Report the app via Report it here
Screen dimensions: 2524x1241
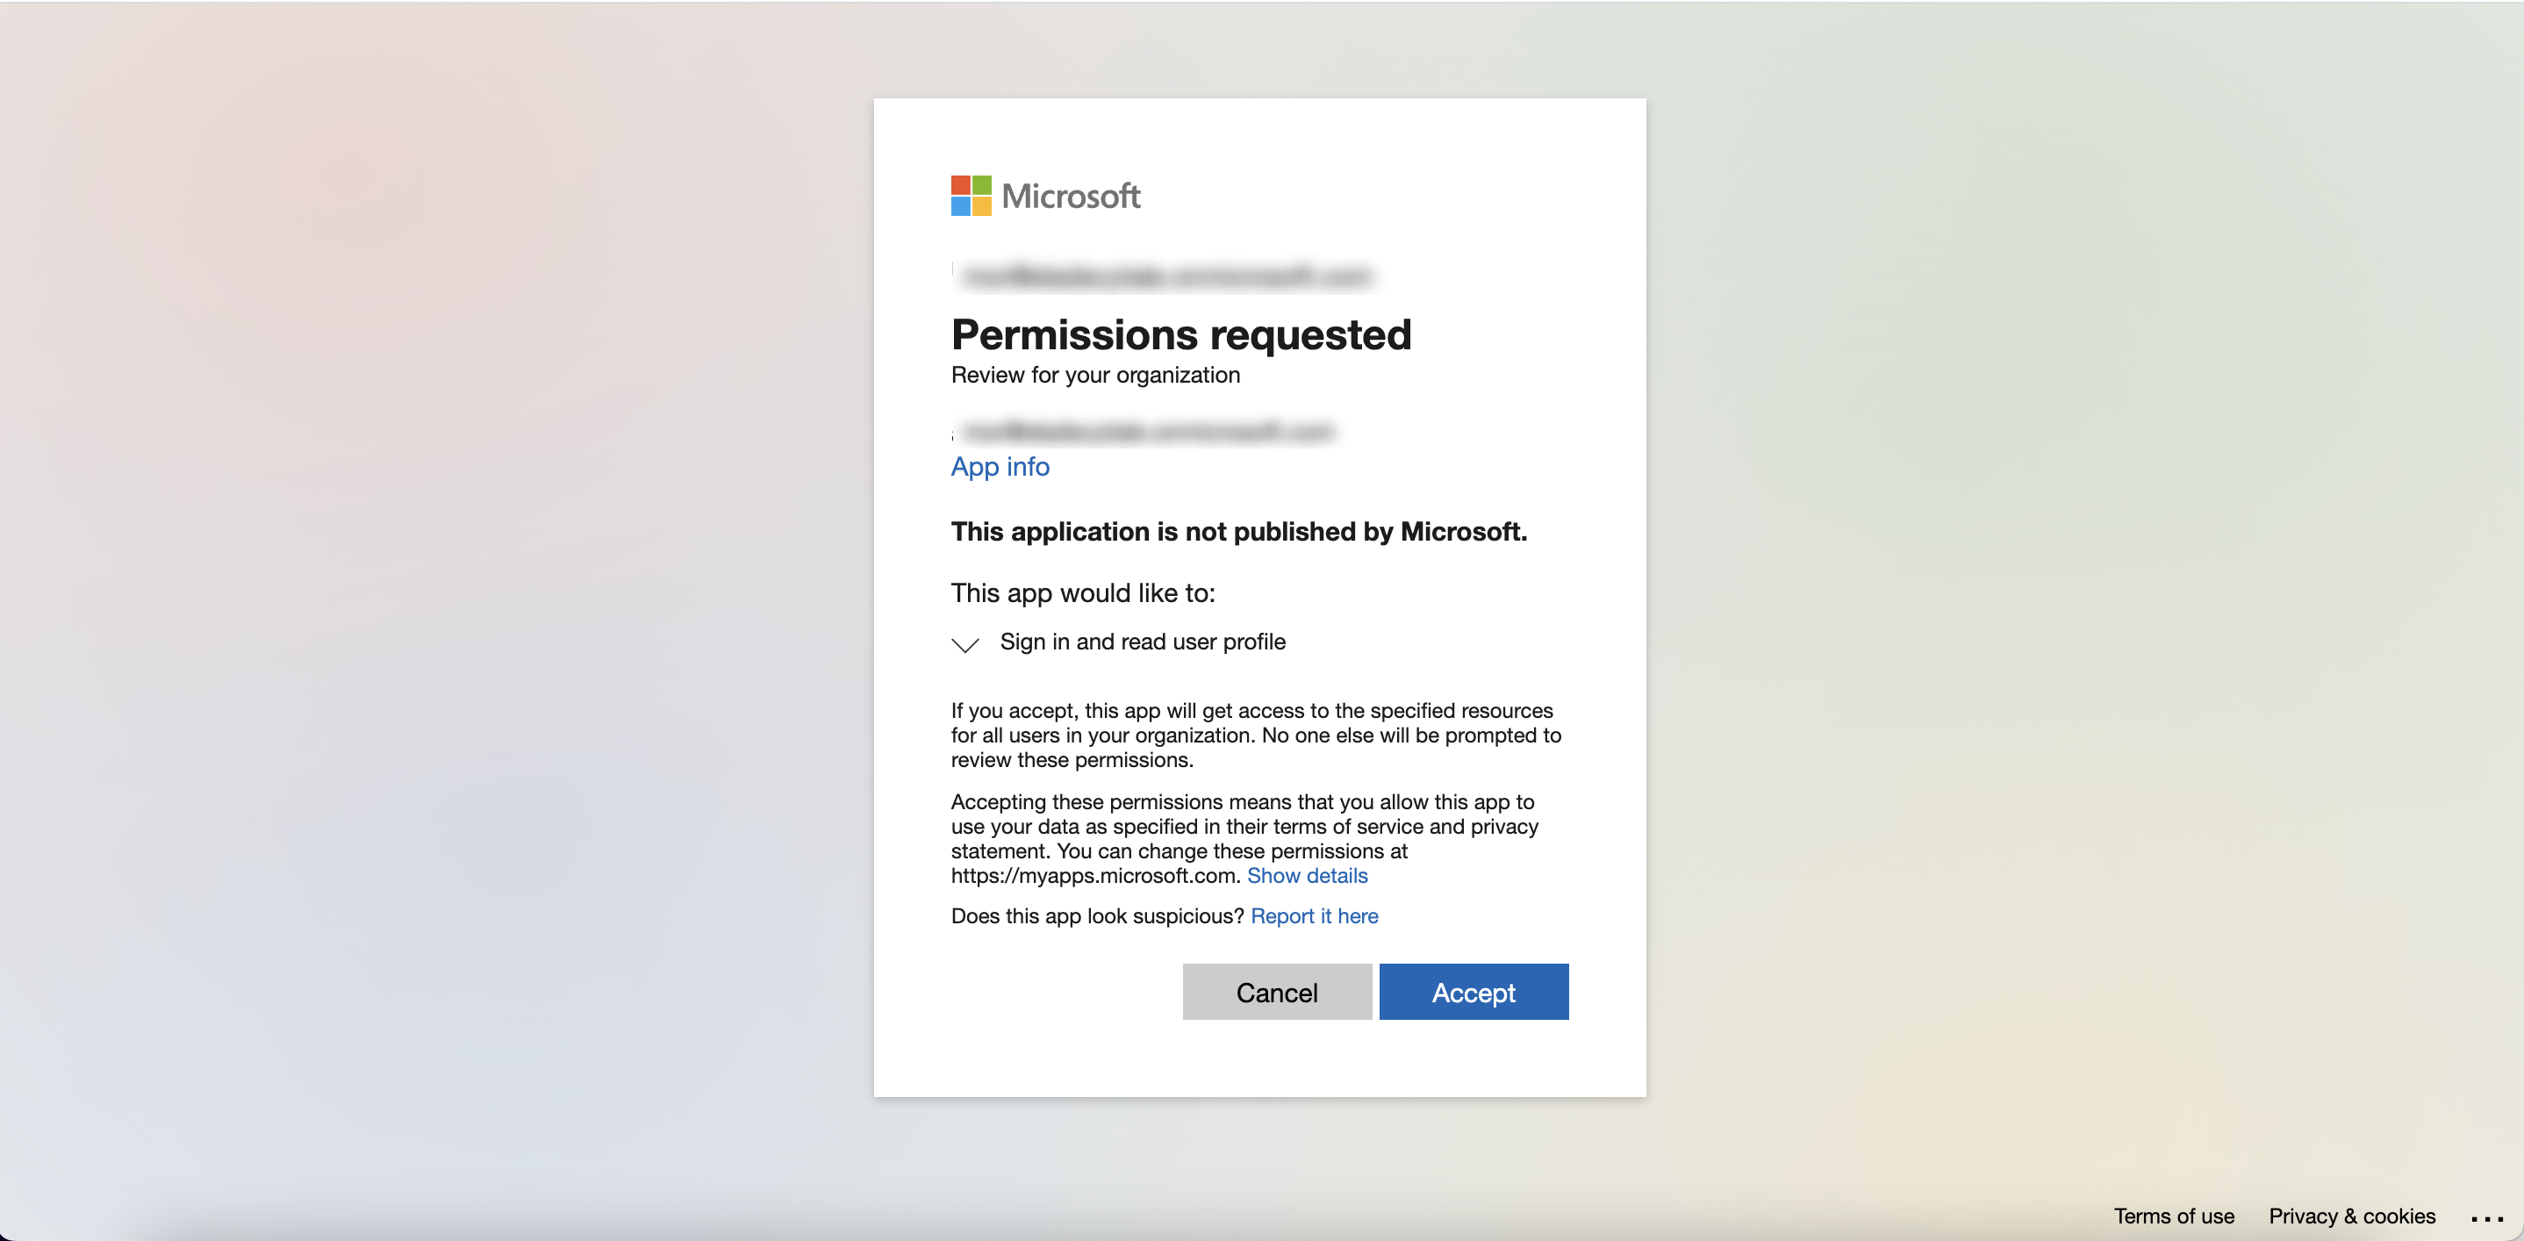click(x=1314, y=915)
